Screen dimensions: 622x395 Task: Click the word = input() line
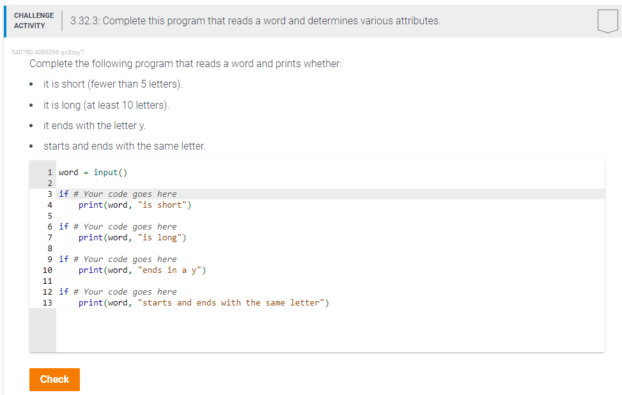(x=94, y=172)
